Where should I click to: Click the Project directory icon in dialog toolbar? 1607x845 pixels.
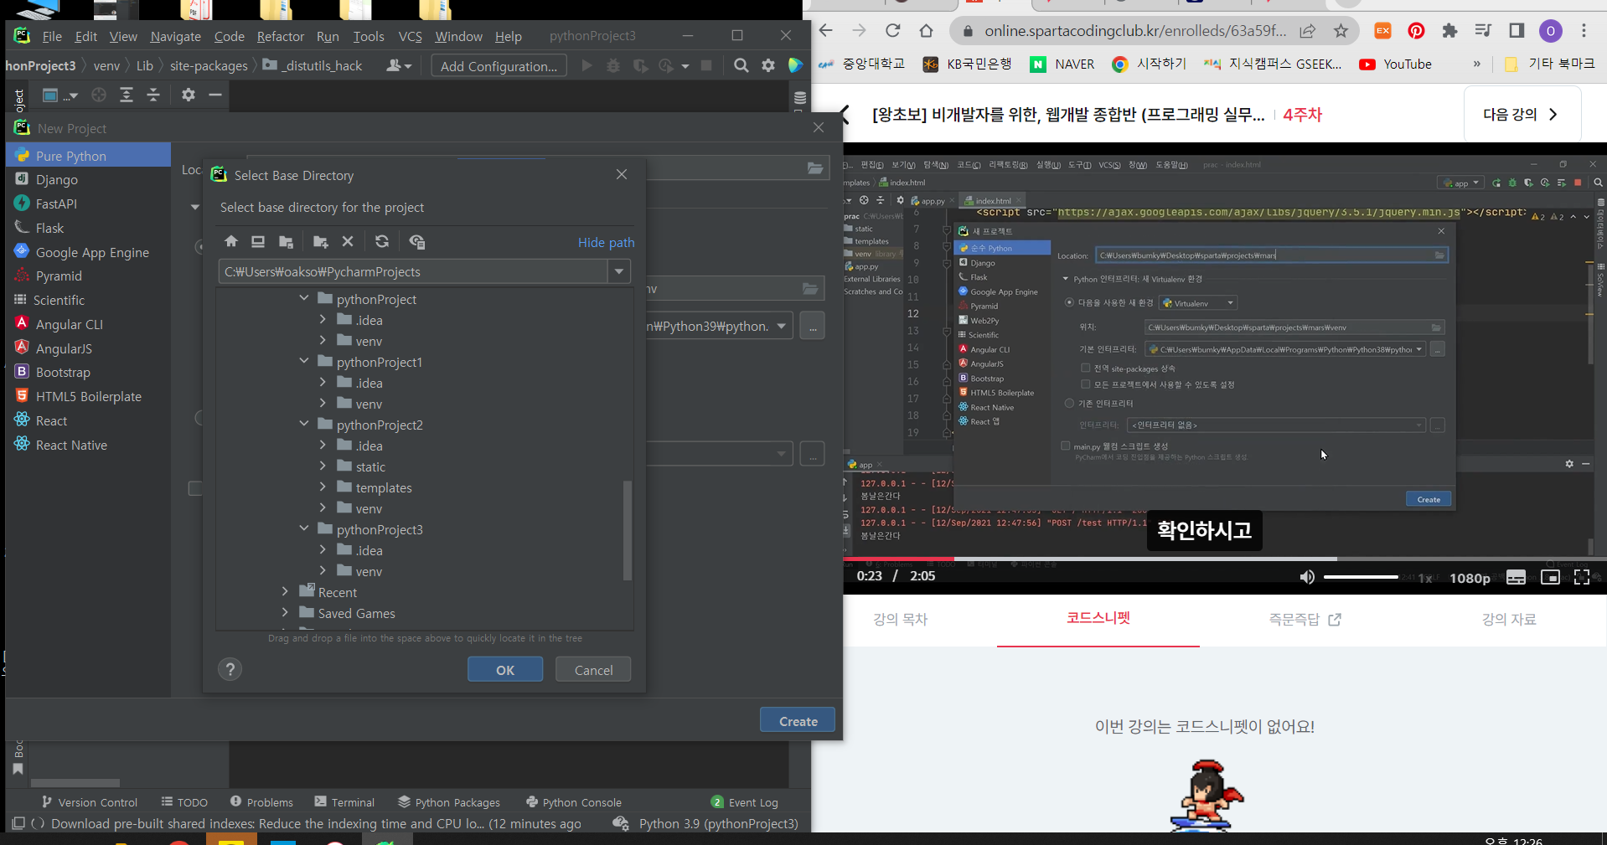(286, 241)
